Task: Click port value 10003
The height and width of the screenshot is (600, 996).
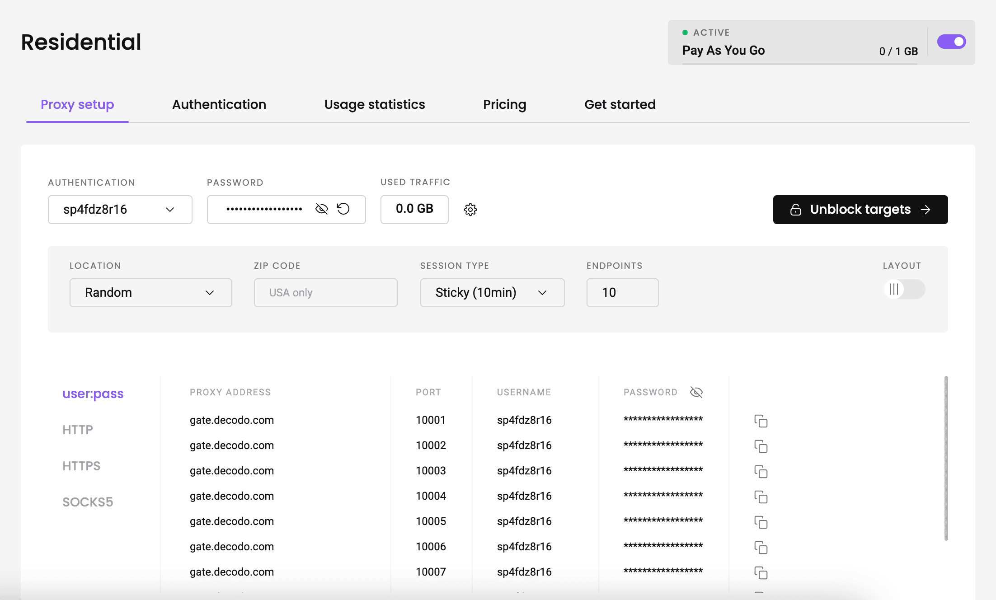Action: pyautogui.click(x=431, y=471)
